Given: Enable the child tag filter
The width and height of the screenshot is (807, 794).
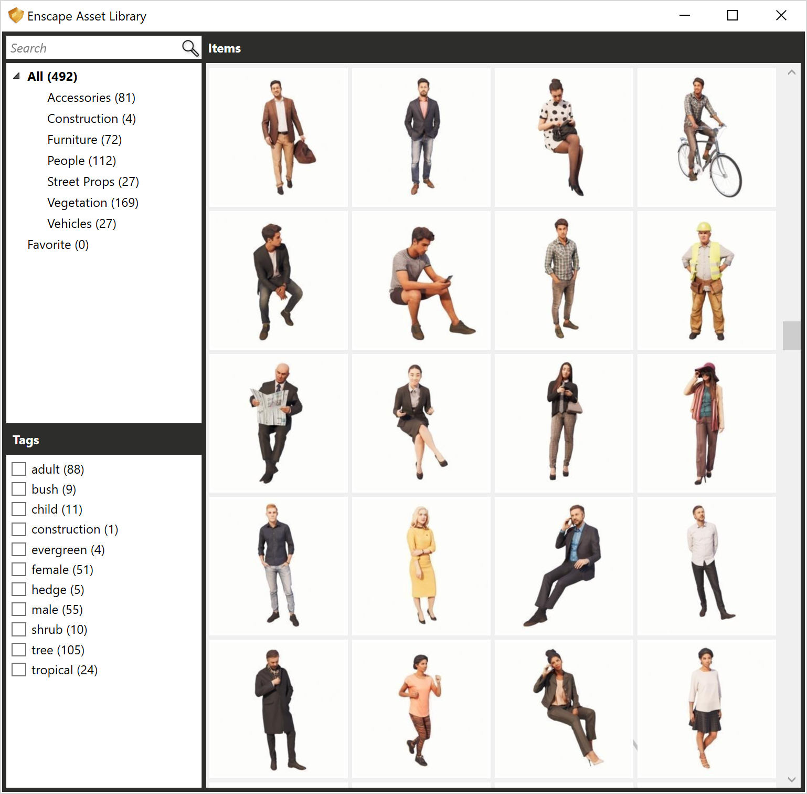Looking at the screenshot, I should click(19, 509).
